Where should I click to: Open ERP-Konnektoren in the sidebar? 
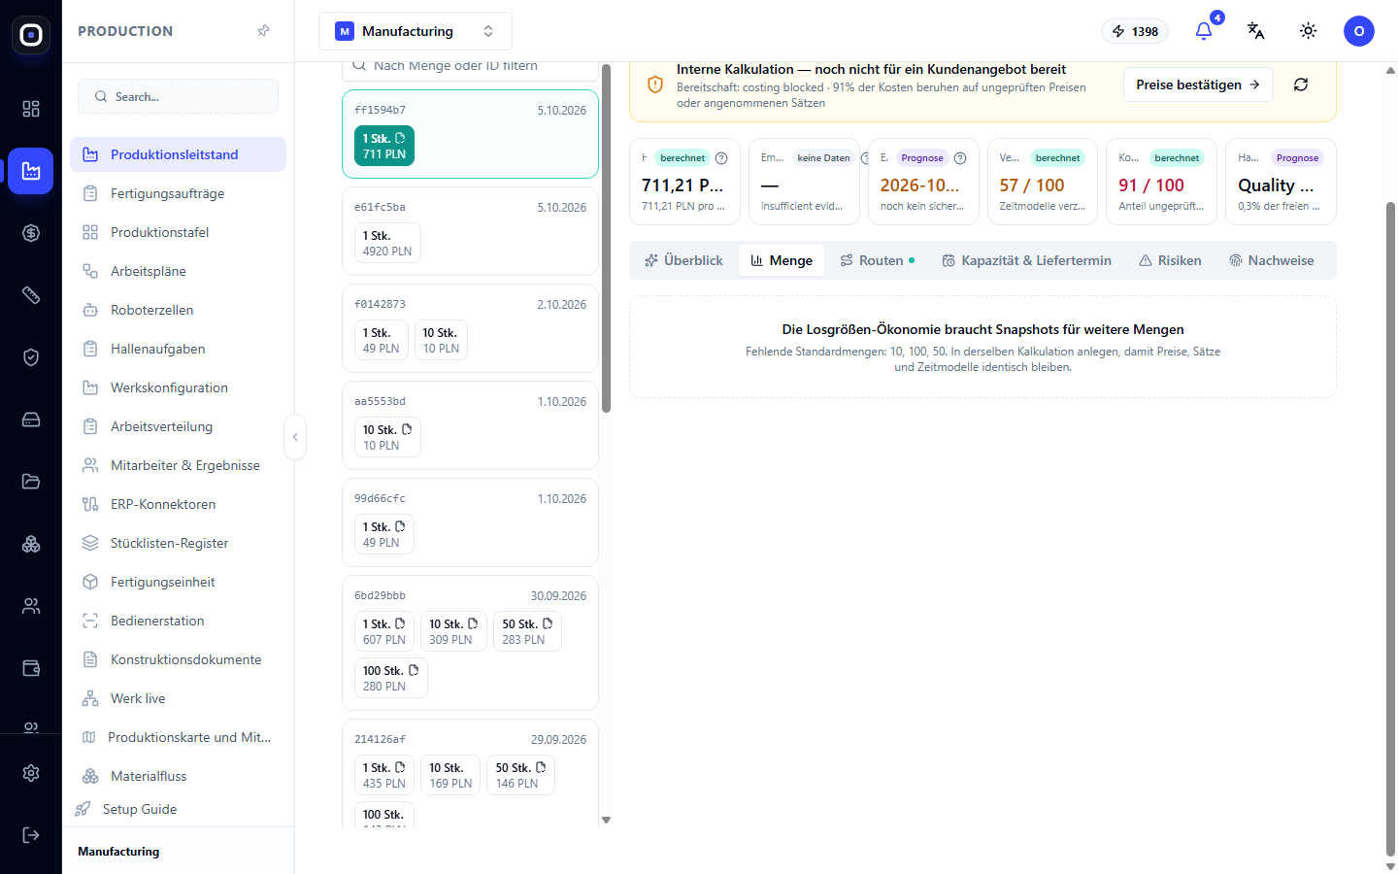pyautogui.click(x=179, y=504)
